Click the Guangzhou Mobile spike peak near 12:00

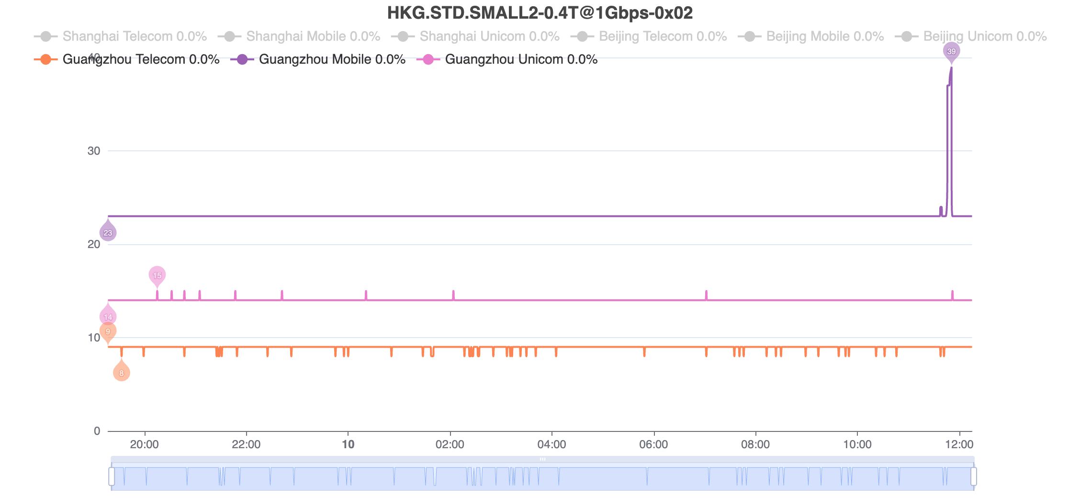click(x=951, y=68)
